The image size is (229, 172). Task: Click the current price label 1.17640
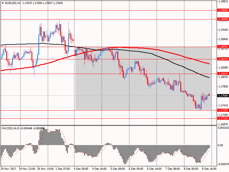click(223, 95)
